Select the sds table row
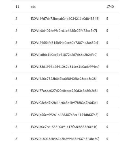 65,7
